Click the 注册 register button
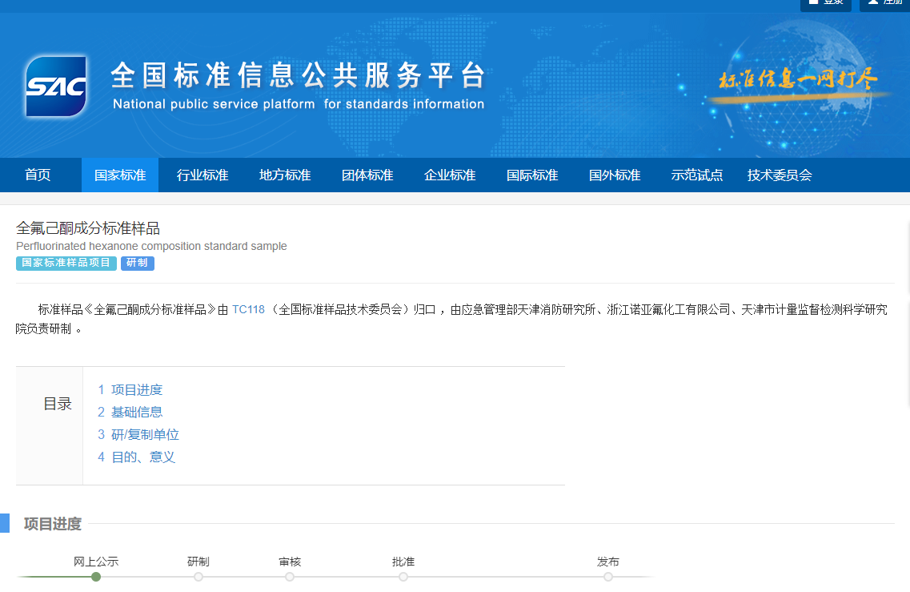 [x=884, y=3]
